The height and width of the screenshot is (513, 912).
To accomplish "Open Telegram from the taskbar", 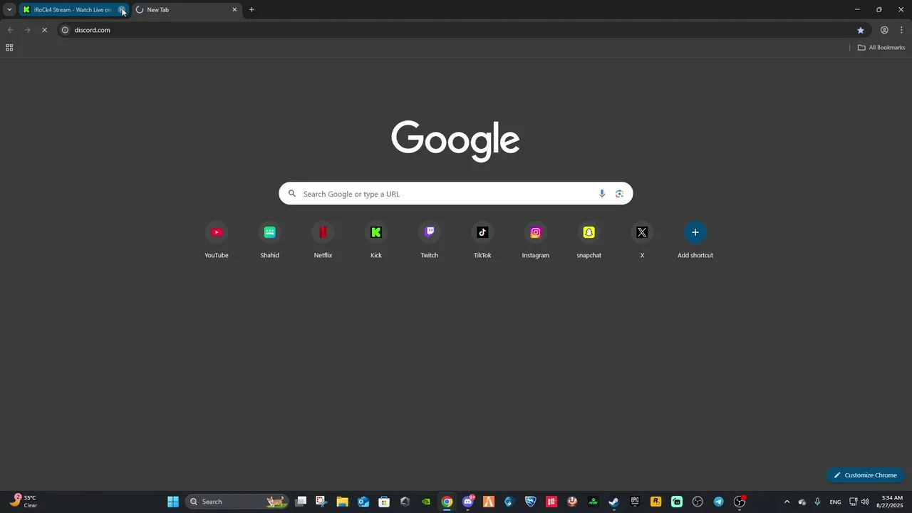I will (718, 502).
